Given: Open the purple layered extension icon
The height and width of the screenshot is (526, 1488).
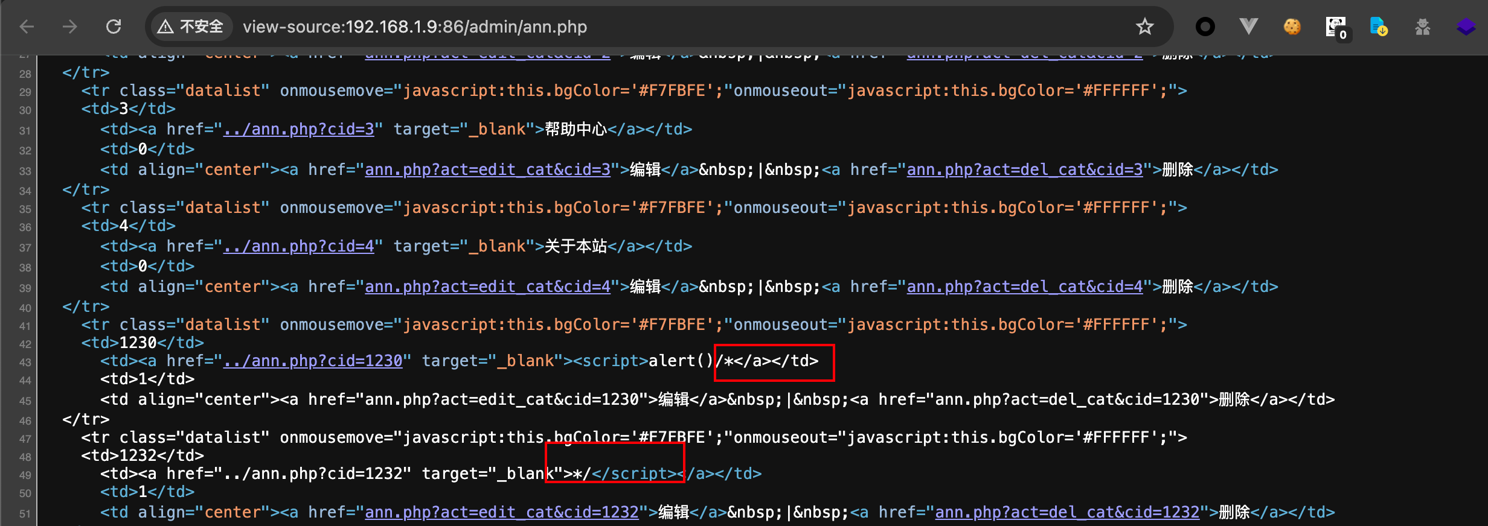Looking at the screenshot, I should coord(1466,27).
